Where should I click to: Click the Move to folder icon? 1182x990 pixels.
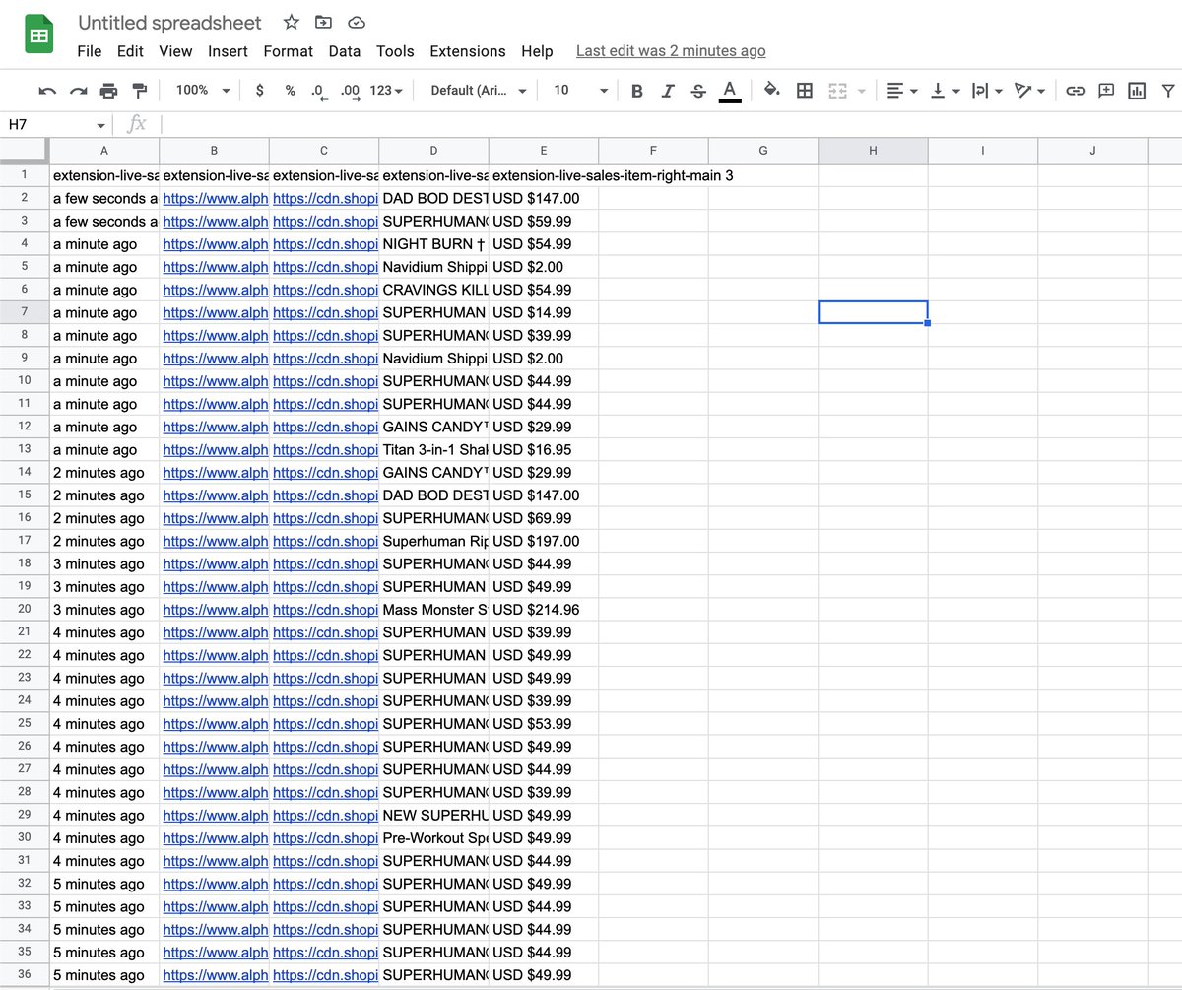tap(323, 22)
